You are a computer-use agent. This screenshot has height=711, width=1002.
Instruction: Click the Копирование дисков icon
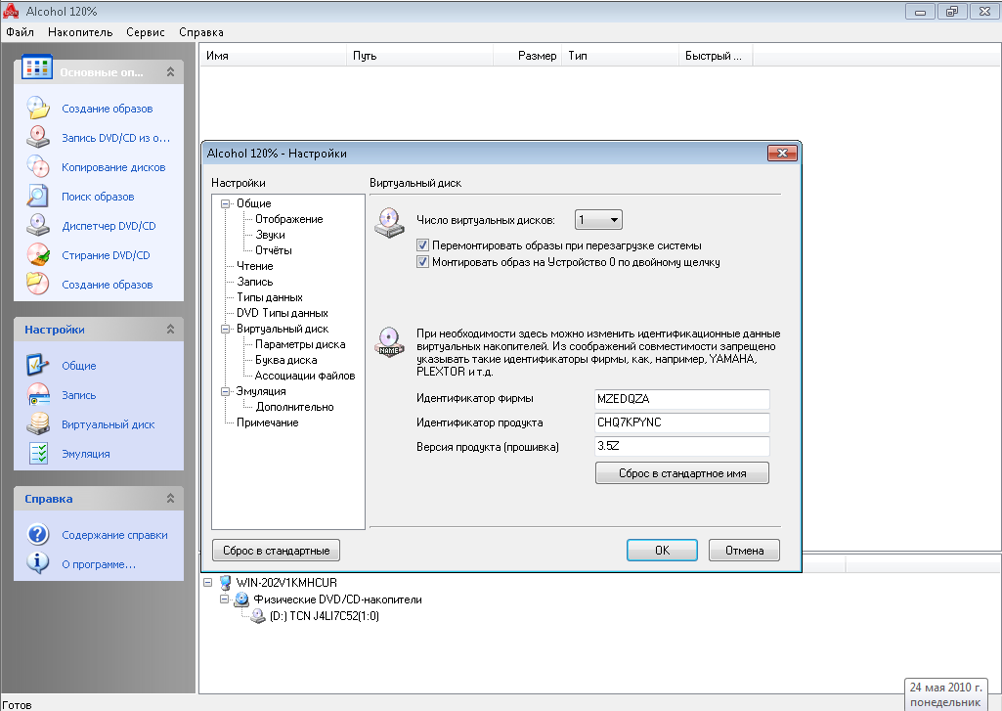38,167
